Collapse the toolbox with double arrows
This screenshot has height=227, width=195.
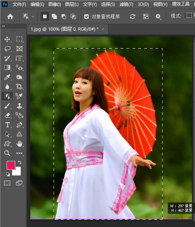click(4, 26)
